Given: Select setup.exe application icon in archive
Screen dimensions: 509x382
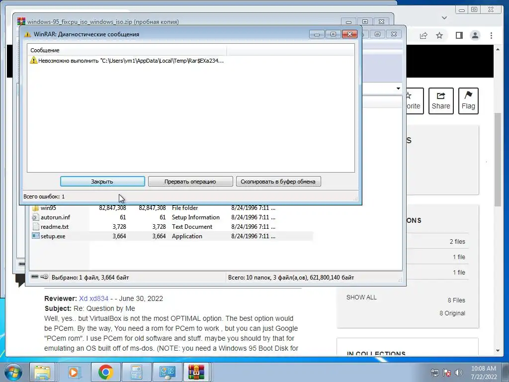Looking at the screenshot, I should (x=35, y=236).
